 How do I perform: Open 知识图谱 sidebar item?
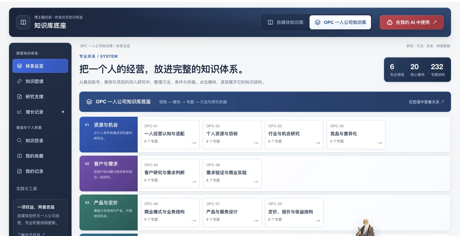click(x=40, y=81)
